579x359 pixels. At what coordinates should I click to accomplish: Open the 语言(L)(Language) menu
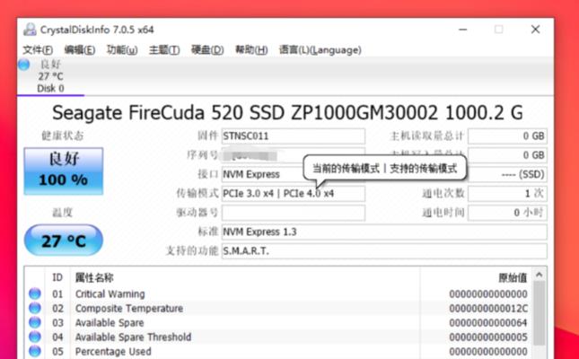[x=320, y=50]
